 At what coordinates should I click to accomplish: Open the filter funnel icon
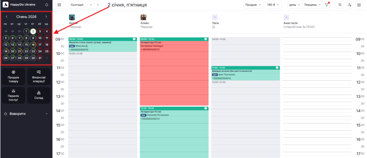point(327,5)
